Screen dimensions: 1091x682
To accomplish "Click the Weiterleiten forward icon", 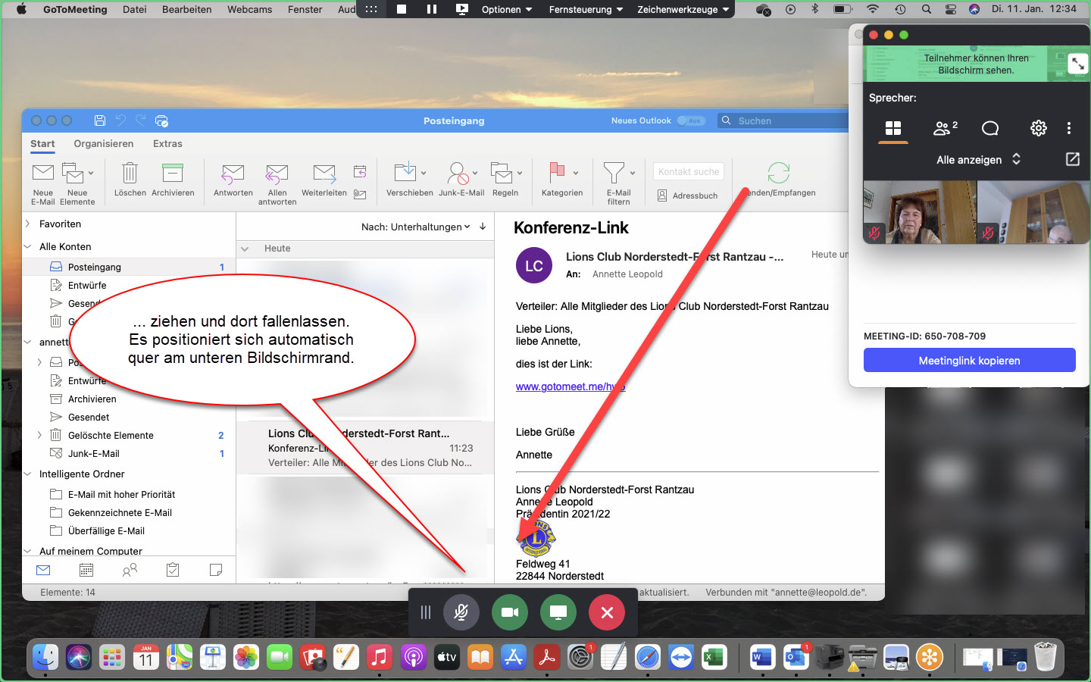I will [324, 174].
